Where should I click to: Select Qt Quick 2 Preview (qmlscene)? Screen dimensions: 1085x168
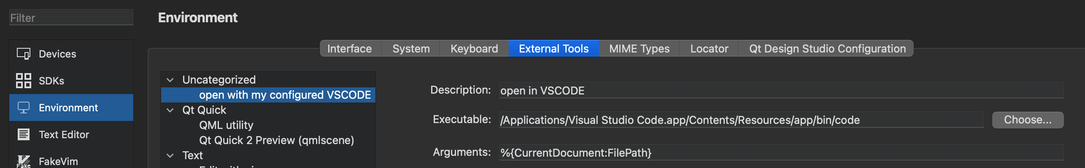(x=276, y=140)
